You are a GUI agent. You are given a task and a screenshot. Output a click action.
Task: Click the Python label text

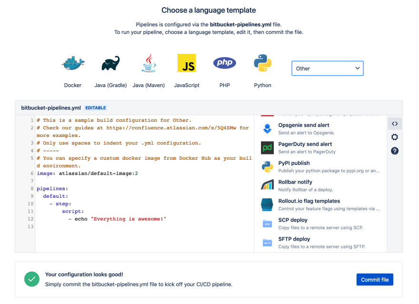click(x=262, y=85)
